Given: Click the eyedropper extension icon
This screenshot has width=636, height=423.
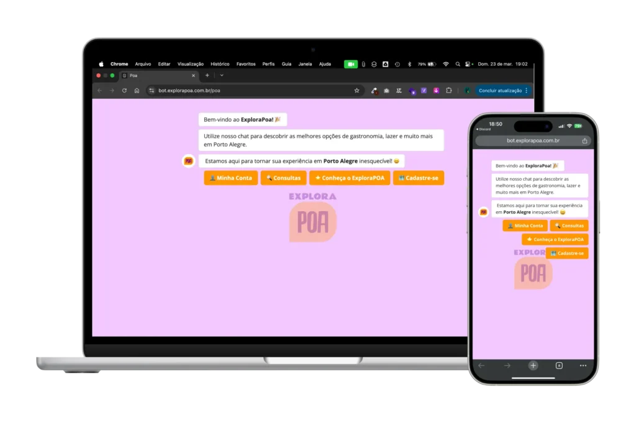Looking at the screenshot, I should point(374,91).
